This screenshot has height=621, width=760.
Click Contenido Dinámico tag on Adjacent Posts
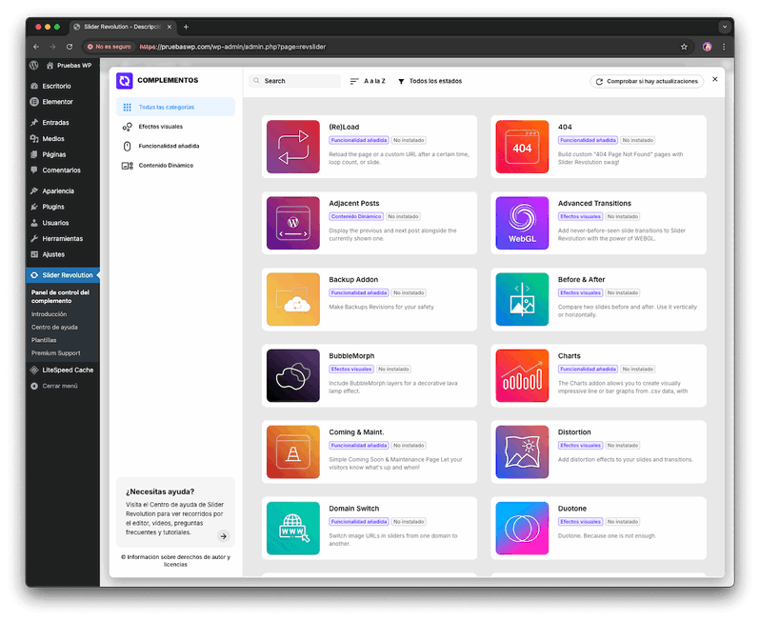click(x=356, y=217)
